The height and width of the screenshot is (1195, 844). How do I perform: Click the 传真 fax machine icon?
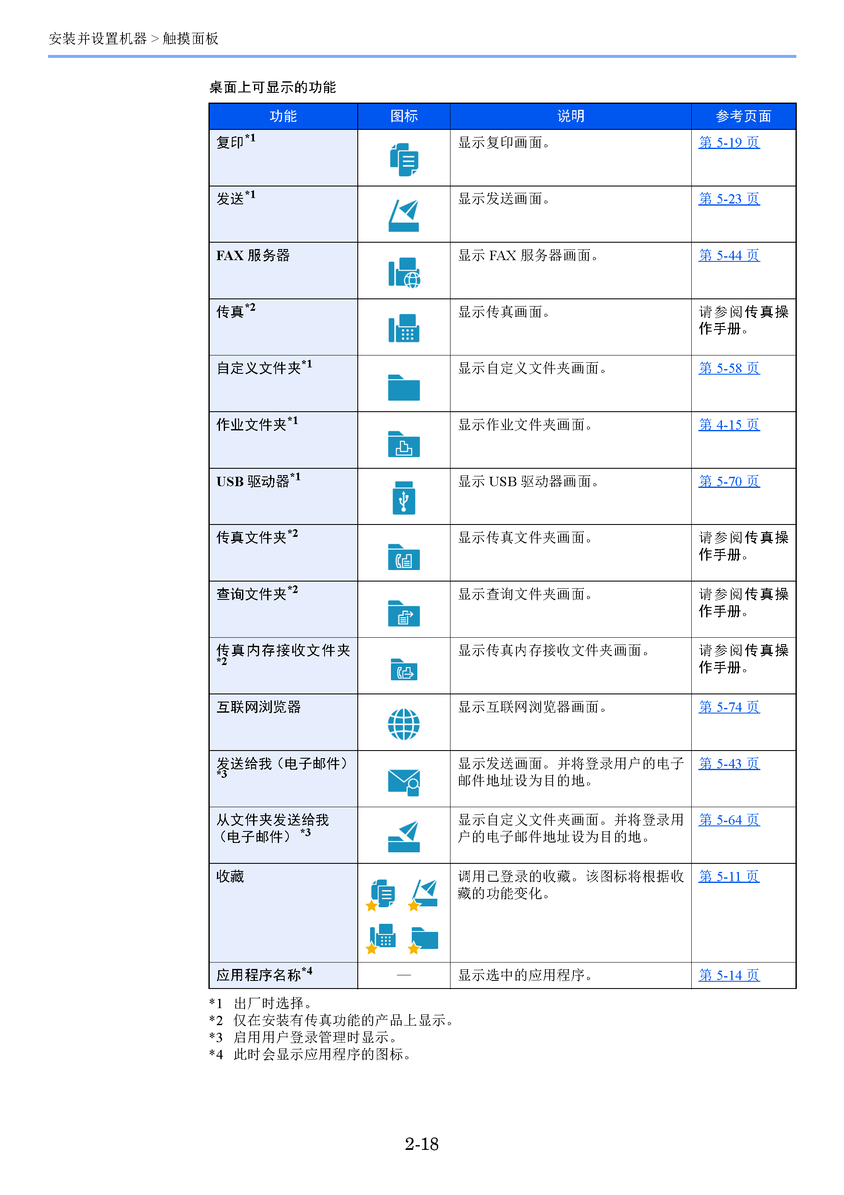click(404, 328)
